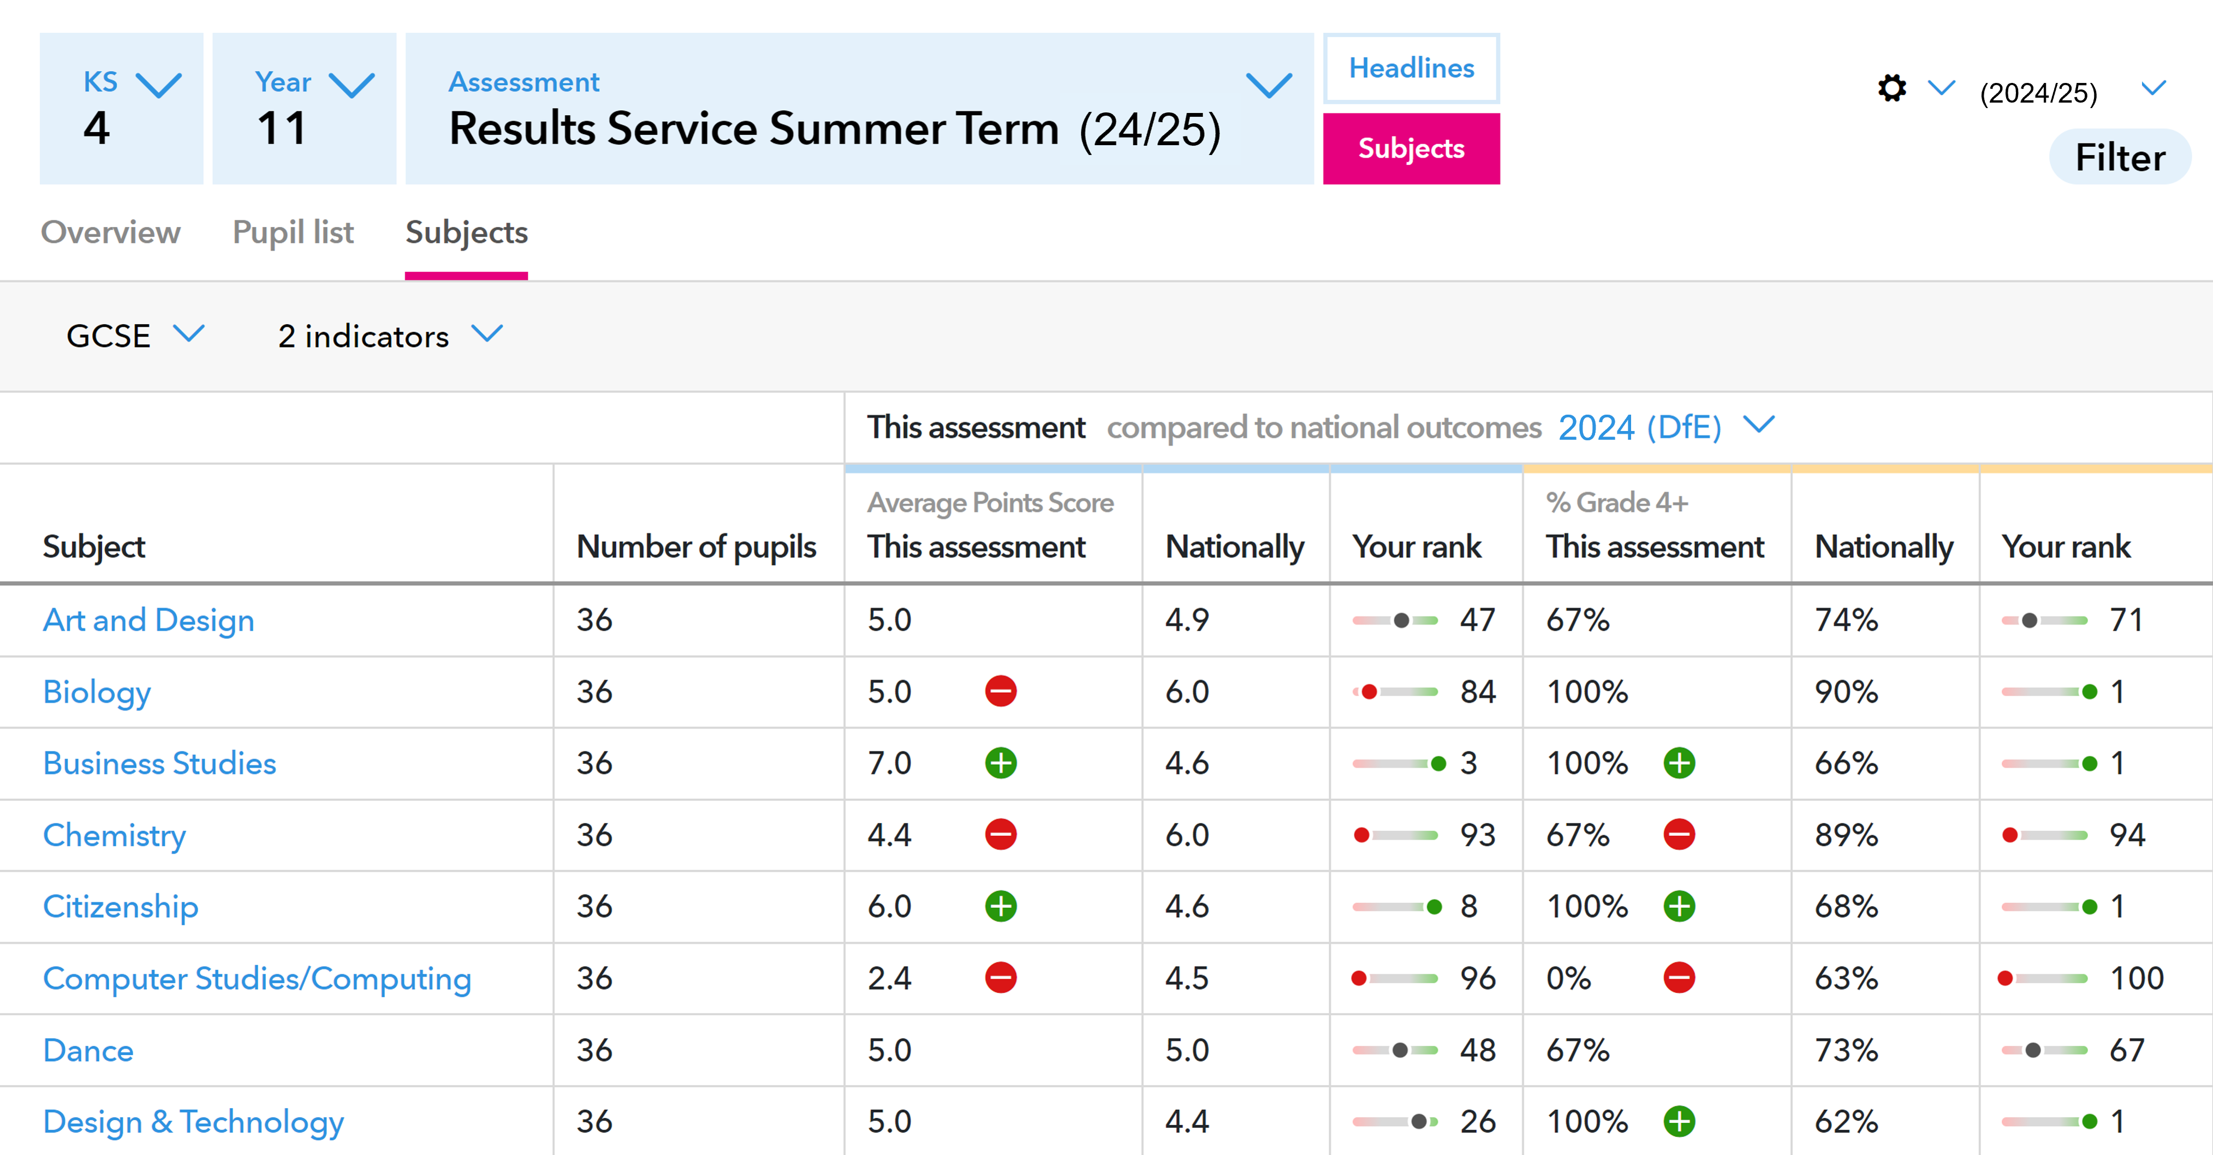Open the Art and Design subject link
The image size is (2213, 1155).
coord(148,620)
